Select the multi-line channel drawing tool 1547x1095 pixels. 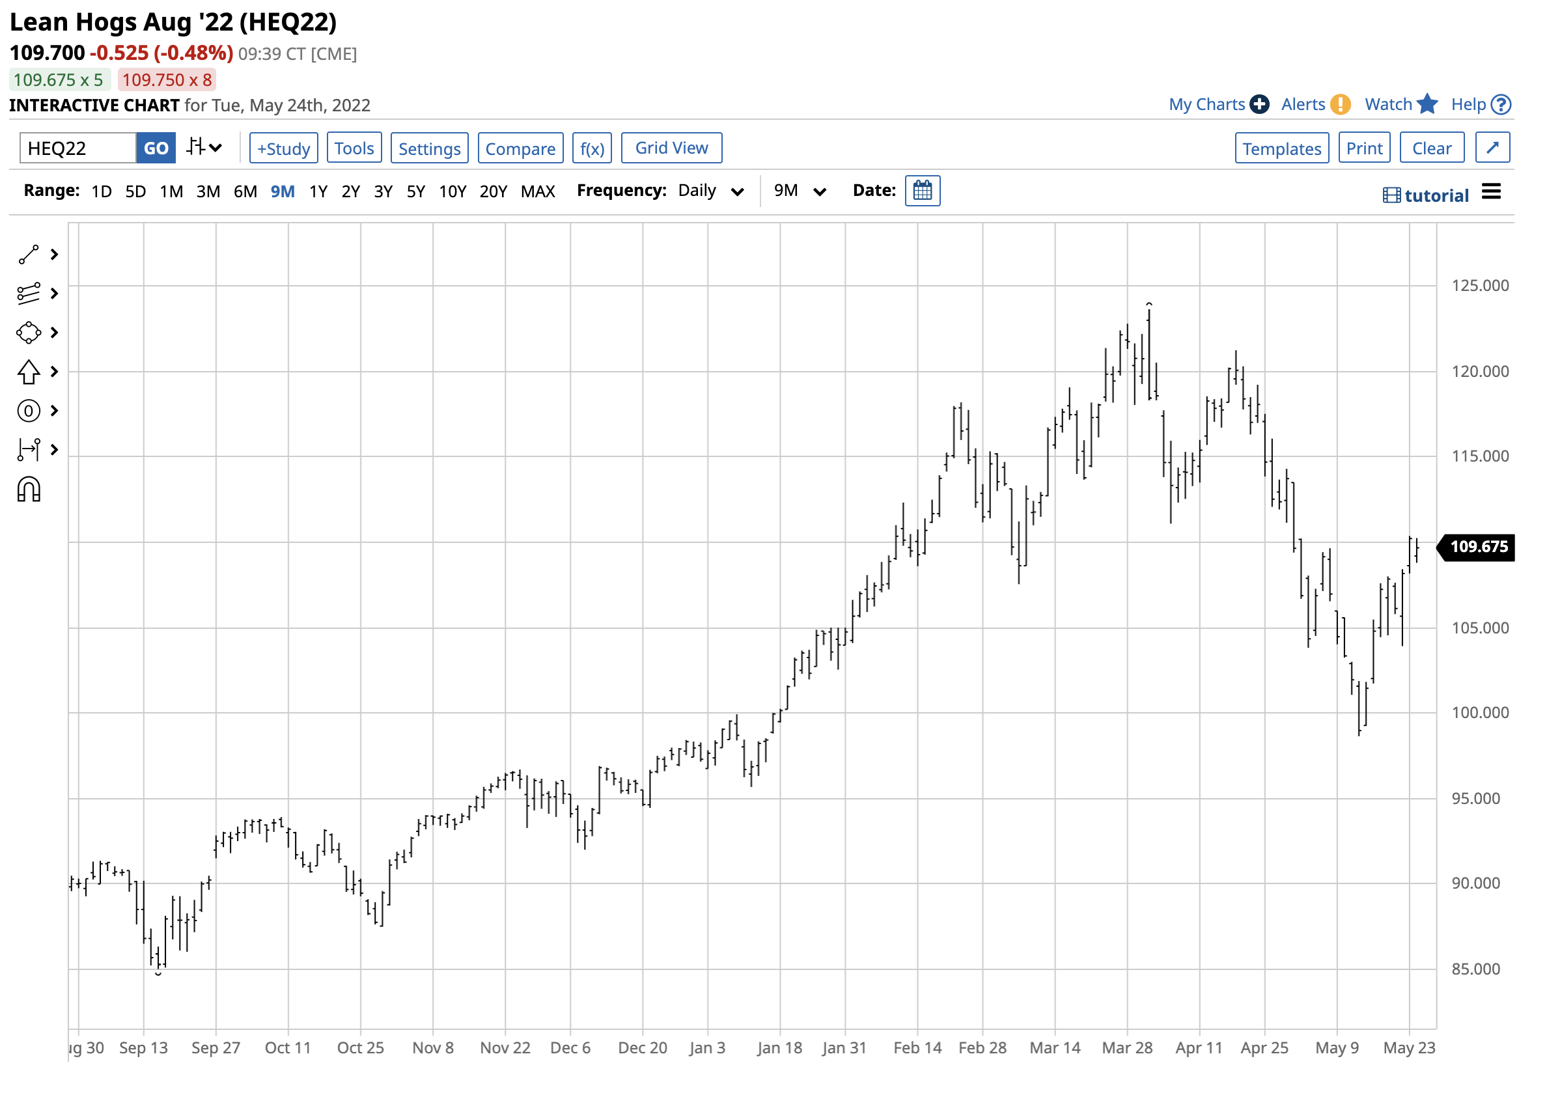pos(29,294)
